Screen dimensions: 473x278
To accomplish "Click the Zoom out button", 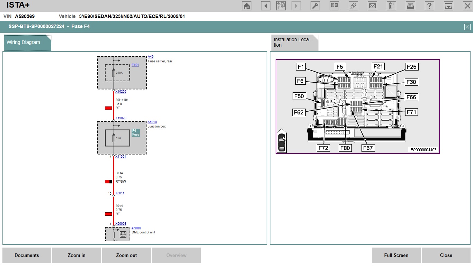I will pyautogui.click(x=126, y=256).
